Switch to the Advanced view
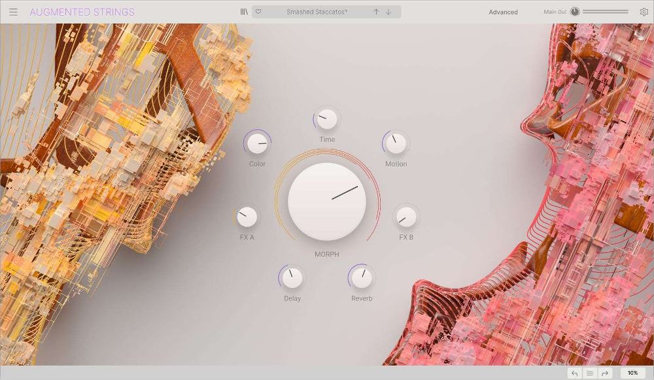Screen dimensions: 654x380 click(503, 12)
